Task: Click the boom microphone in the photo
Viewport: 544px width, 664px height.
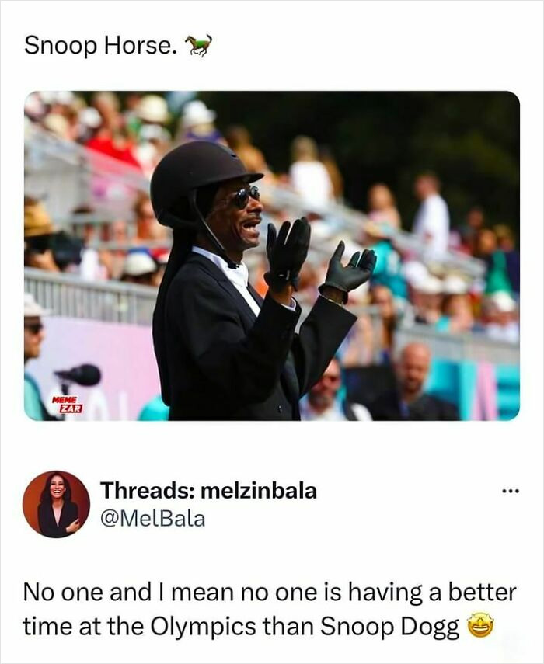Action: click(x=78, y=375)
